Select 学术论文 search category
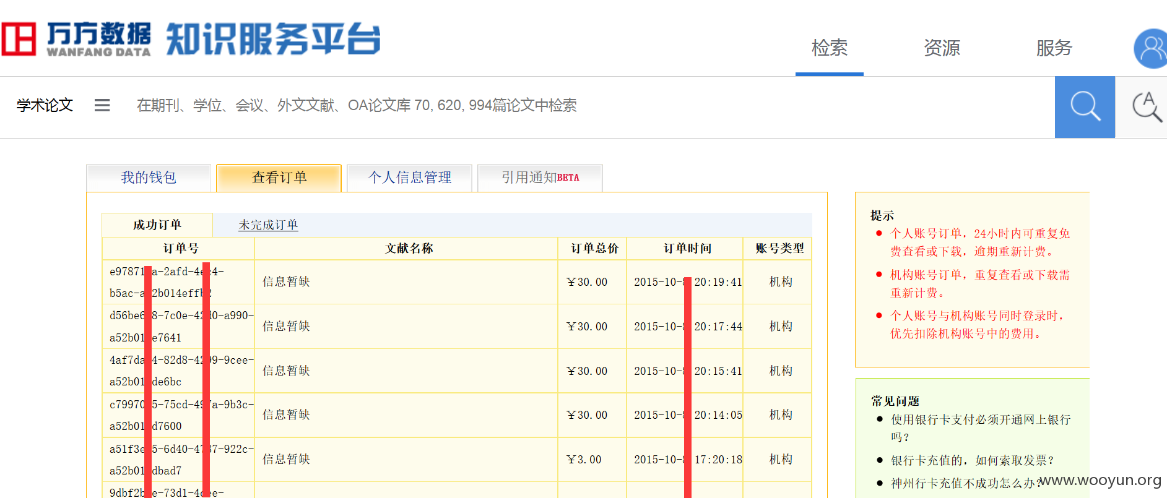Screen dimensions: 1167x498 (x=45, y=105)
